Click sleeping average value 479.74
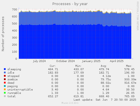 [104, 69]
